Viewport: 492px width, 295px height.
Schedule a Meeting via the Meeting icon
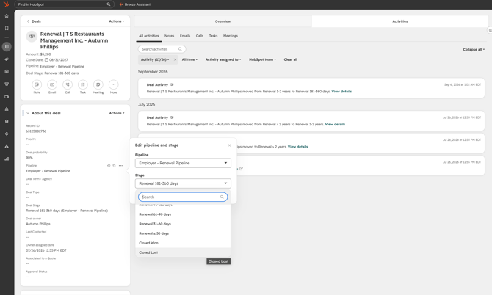pyautogui.click(x=98, y=84)
